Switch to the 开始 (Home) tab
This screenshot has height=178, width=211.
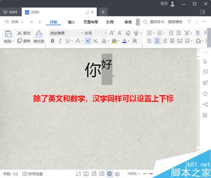[54, 22]
